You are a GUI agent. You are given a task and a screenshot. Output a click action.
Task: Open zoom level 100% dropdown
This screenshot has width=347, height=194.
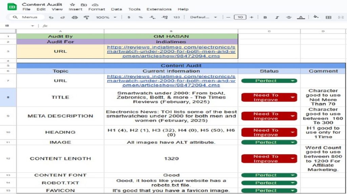coord(106,17)
